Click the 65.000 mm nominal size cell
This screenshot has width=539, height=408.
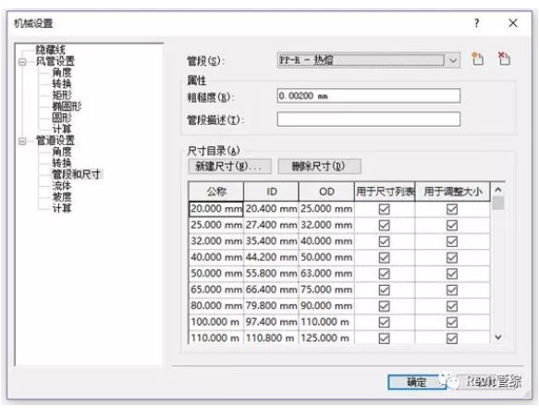pyautogui.click(x=216, y=290)
